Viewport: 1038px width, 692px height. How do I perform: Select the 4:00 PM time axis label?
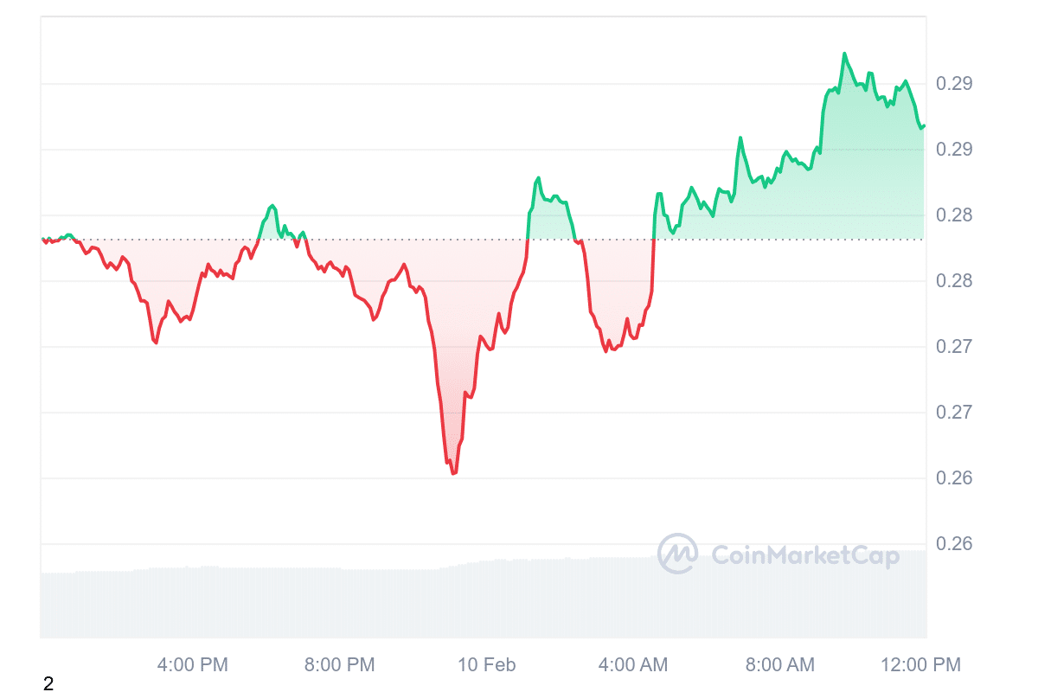192,665
